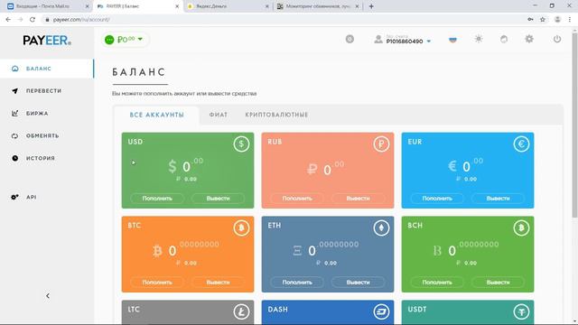
Task: Click the key saved-password icon in address bar
Action: click(530, 20)
